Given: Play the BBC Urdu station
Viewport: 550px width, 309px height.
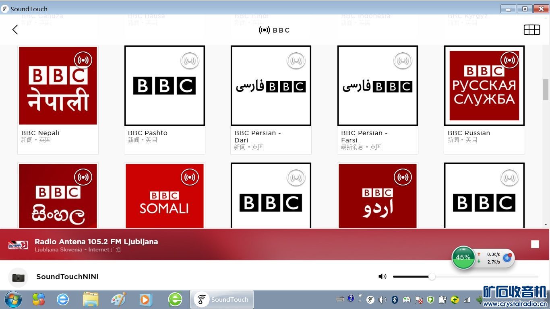Looking at the screenshot, I should point(378,196).
